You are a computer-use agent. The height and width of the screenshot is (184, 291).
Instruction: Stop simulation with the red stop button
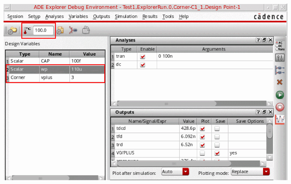(x=280, y=107)
